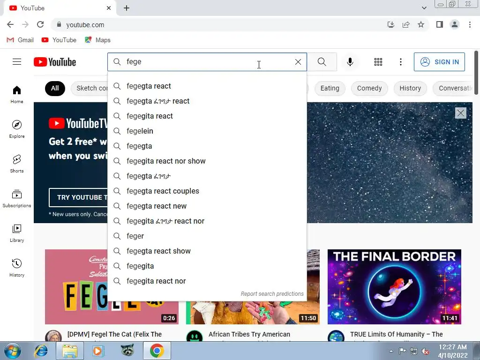This screenshot has height=360, width=480.
Task: Go to Home in the sidebar
Action: tap(17, 94)
